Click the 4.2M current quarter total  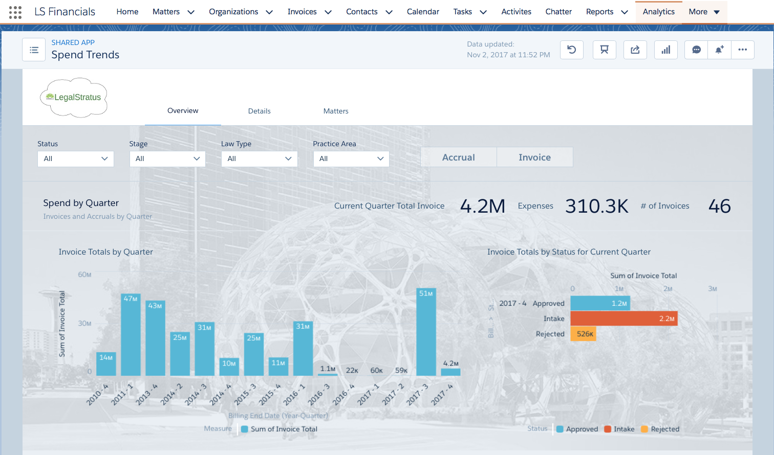tap(483, 206)
